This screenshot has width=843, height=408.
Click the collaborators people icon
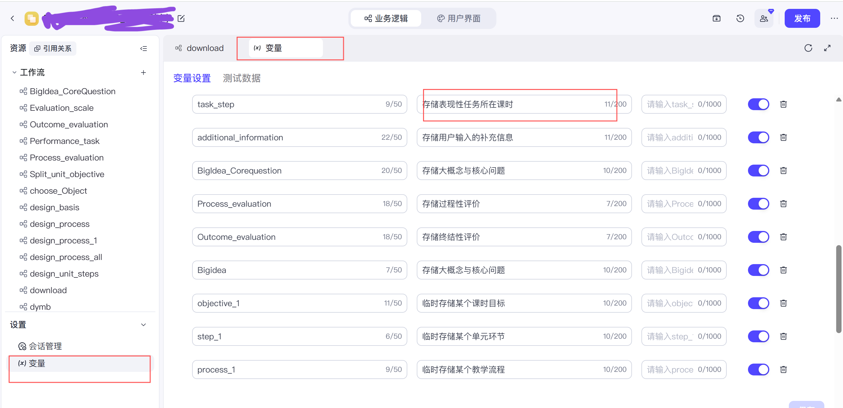[x=763, y=18]
